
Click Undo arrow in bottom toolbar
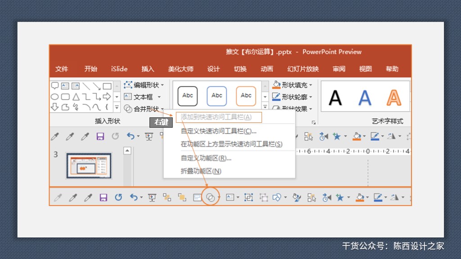coord(134,197)
